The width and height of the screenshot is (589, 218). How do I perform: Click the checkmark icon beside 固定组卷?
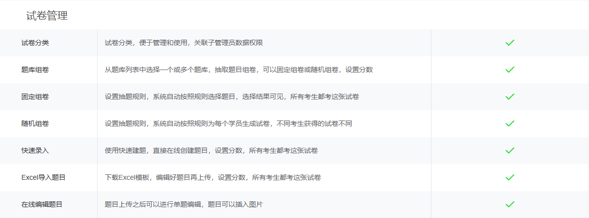point(509,97)
